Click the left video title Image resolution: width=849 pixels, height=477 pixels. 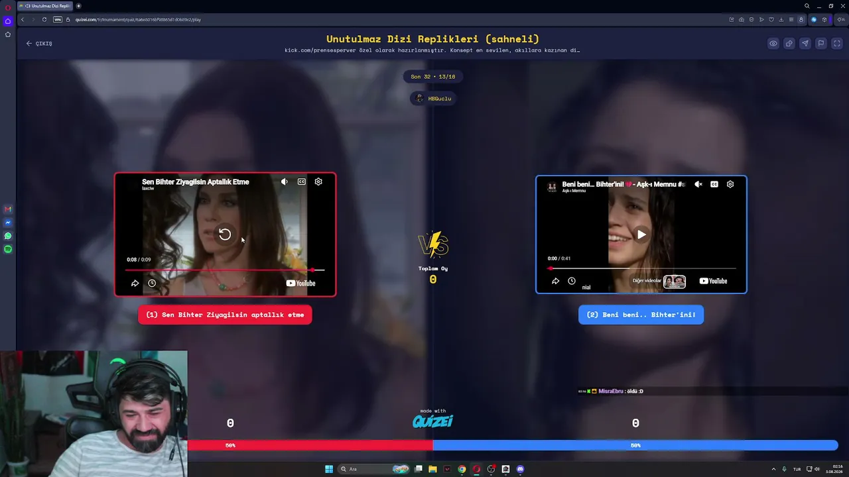196,182
